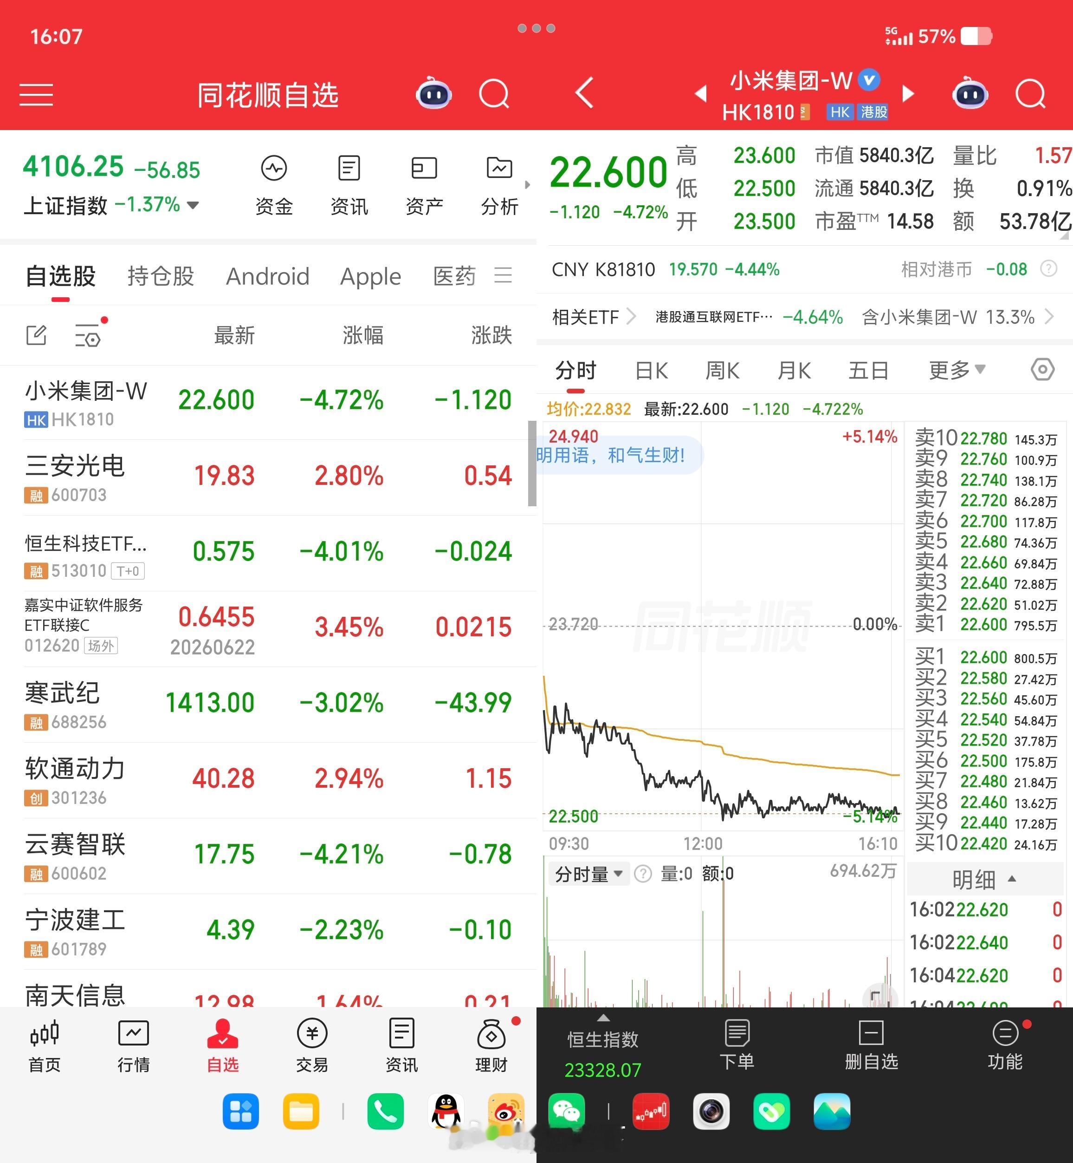Open the 资金 capital flow icon

(x=273, y=185)
